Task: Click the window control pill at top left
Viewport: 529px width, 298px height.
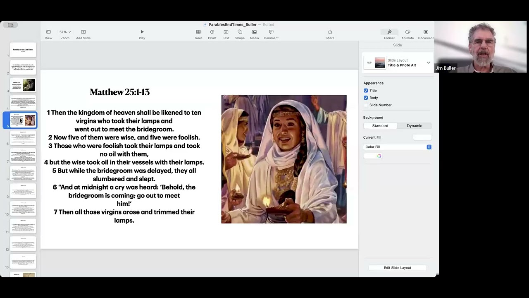Action: tap(11, 25)
